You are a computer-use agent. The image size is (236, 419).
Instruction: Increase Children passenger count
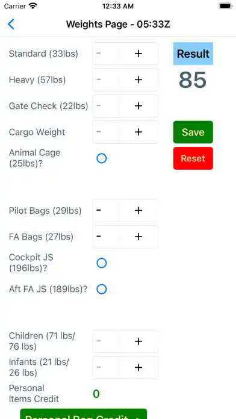pos(138,341)
